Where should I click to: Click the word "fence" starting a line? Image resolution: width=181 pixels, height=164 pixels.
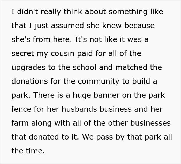click(21, 109)
